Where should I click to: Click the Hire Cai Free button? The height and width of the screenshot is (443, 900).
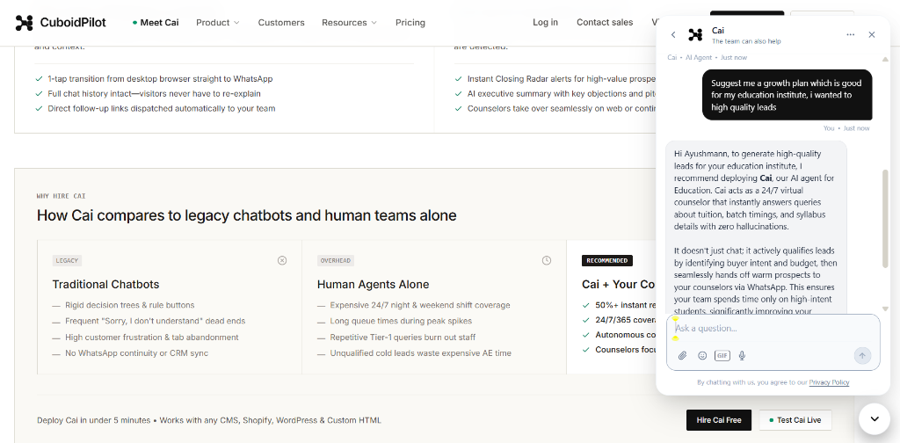(719, 420)
